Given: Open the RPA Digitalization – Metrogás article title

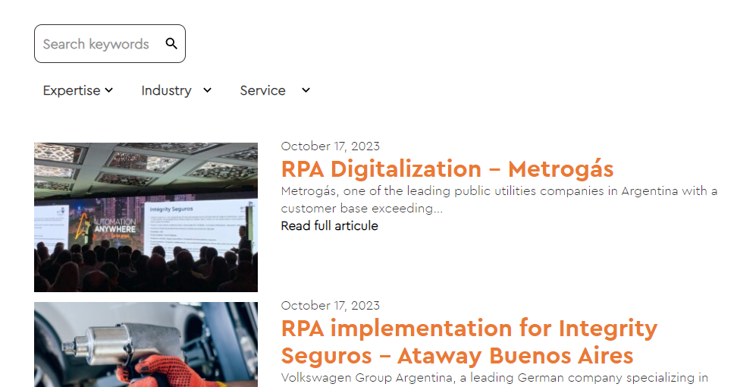Looking at the screenshot, I should click(x=447, y=168).
